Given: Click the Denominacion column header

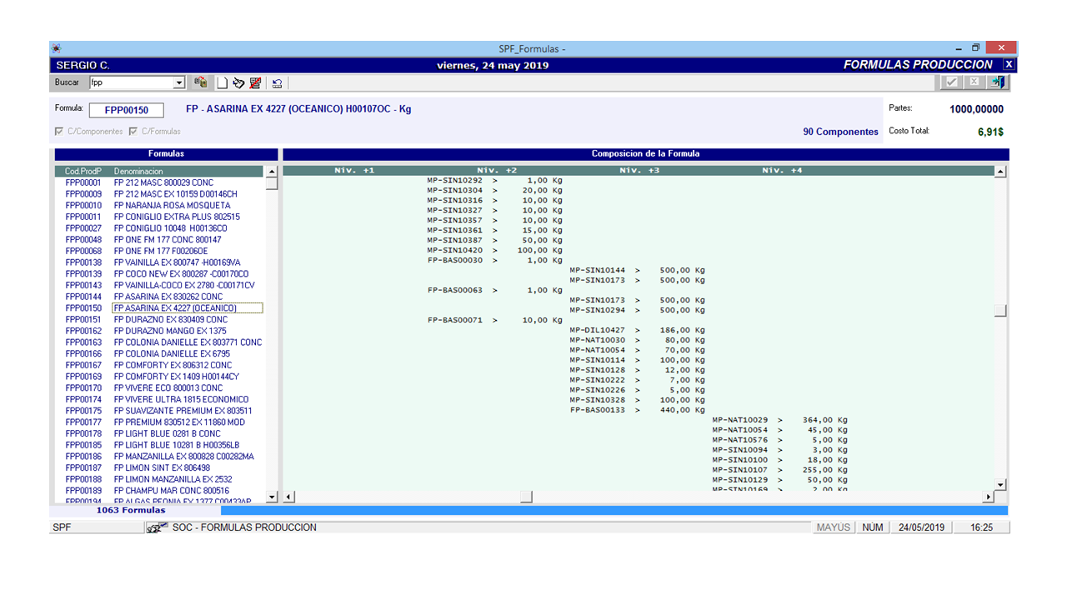Looking at the screenshot, I should pyautogui.click(x=138, y=171).
